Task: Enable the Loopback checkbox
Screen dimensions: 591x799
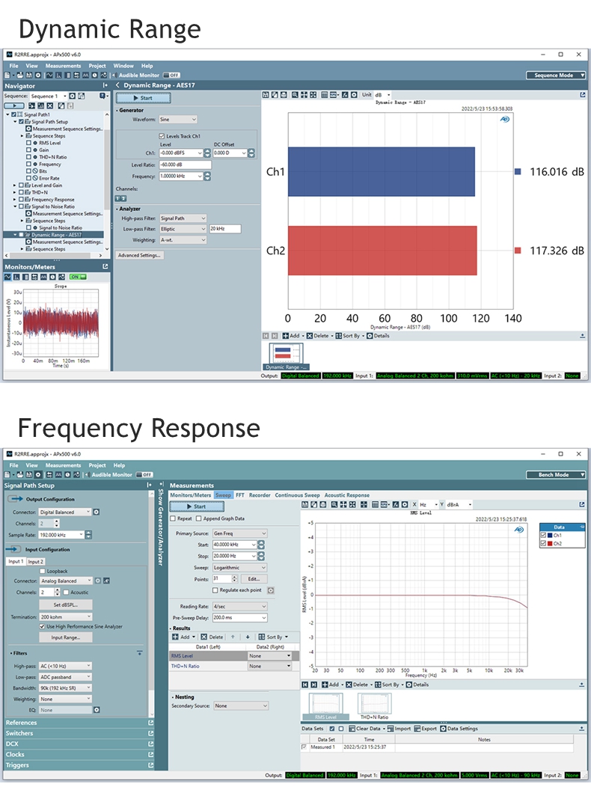Action: point(42,571)
